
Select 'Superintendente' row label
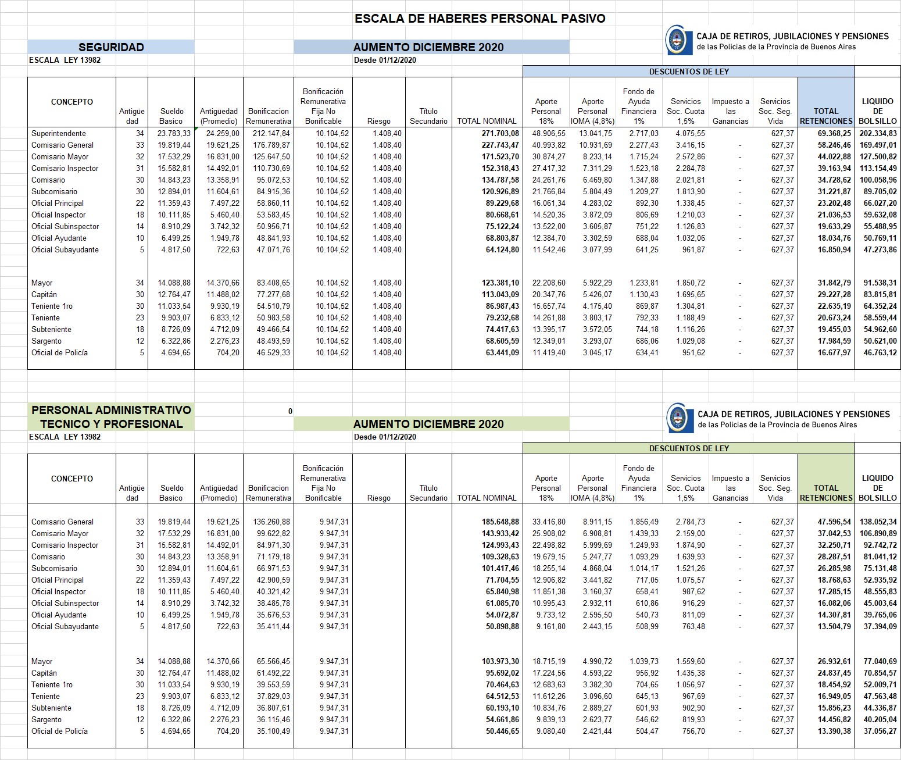[x=59, y=134]
